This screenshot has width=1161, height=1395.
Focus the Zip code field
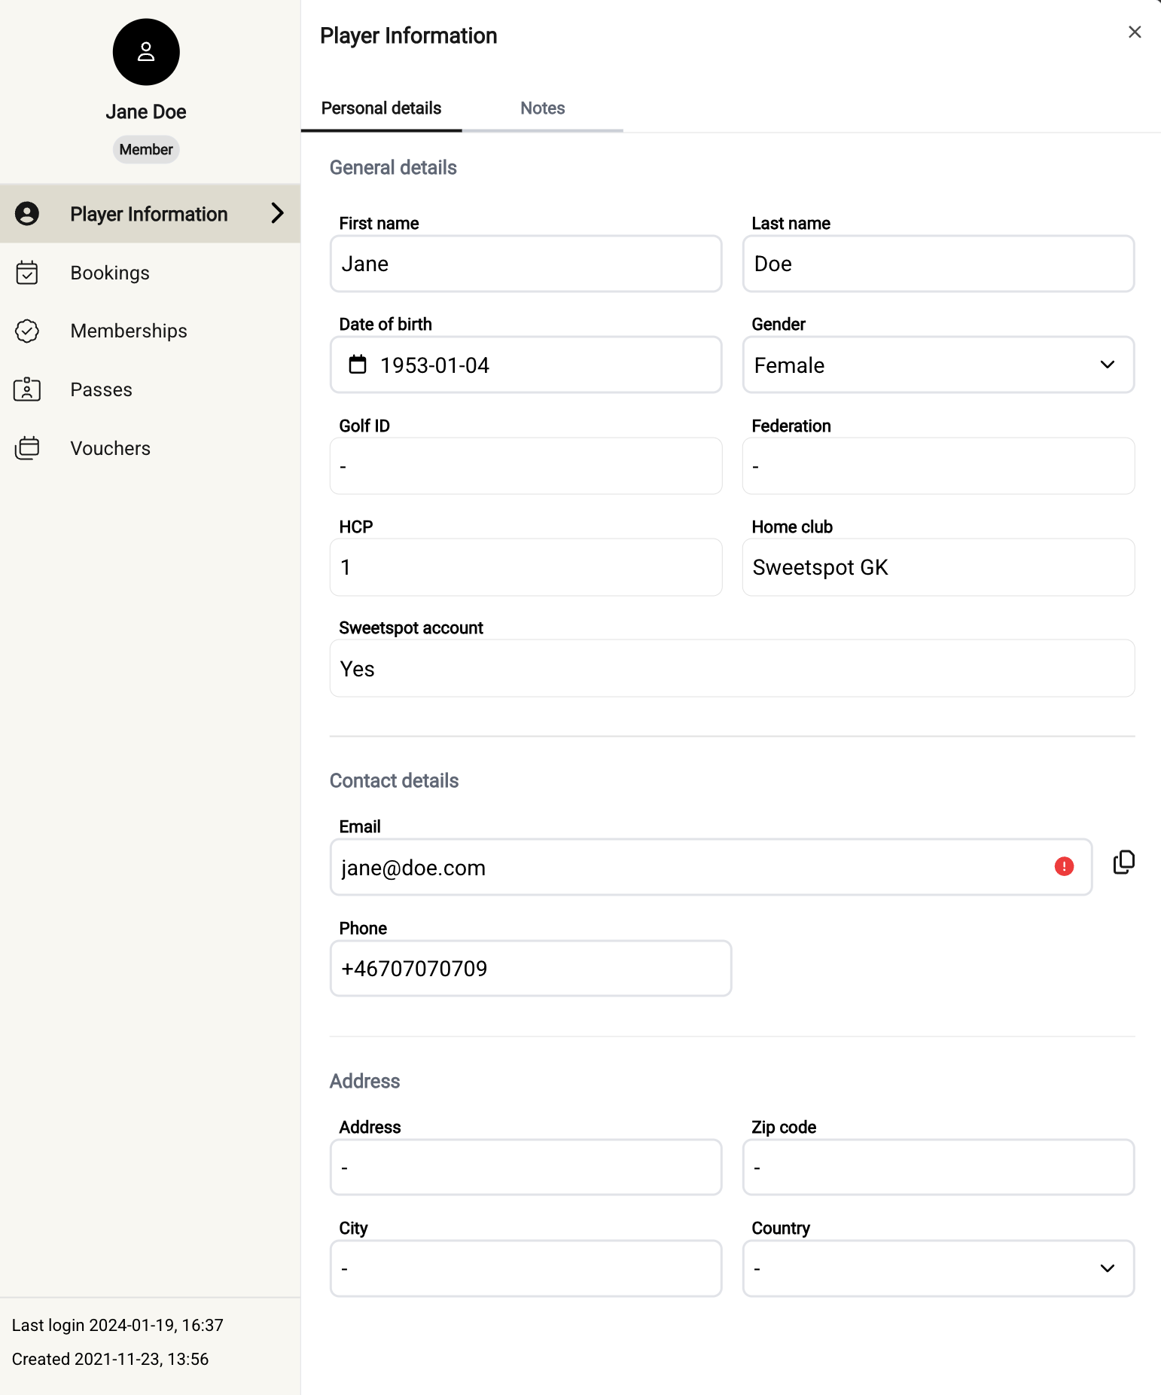[937, 1168]
